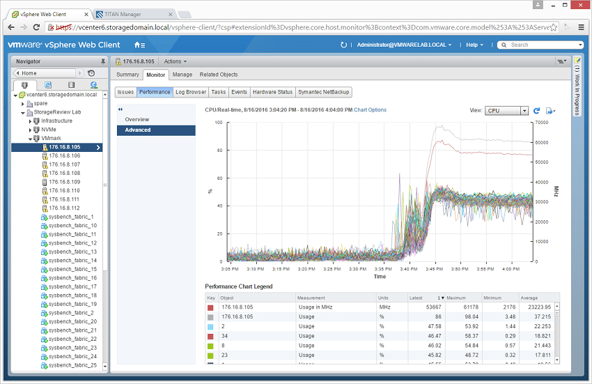
Task: Select host 176.16.8.107 in the tree
Action: click(64, 164)
